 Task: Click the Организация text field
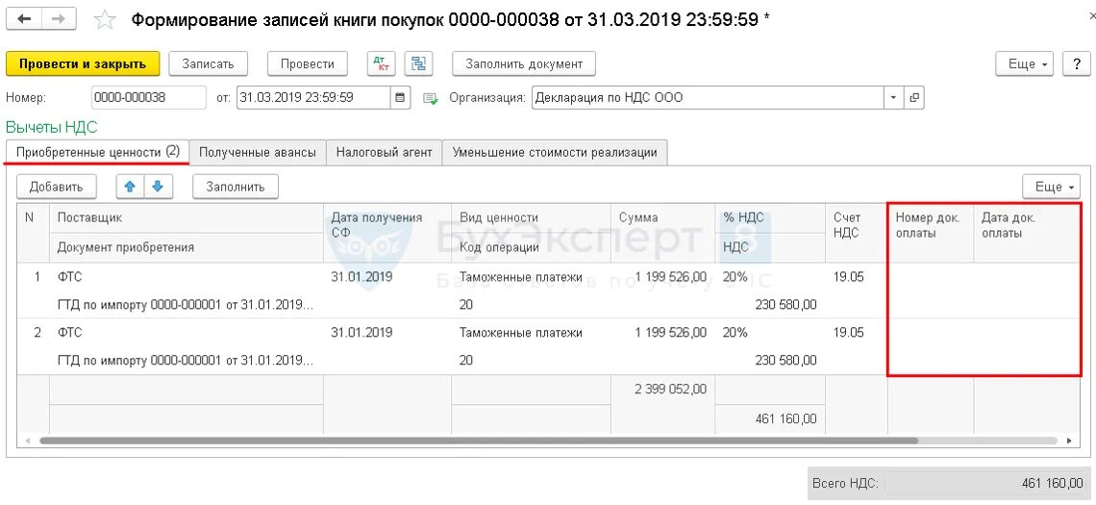click(708, 97)
